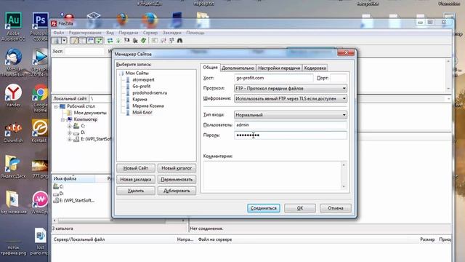Switch to the Дополнительно tab
The image size is (465, 262).
coord(238,68)
